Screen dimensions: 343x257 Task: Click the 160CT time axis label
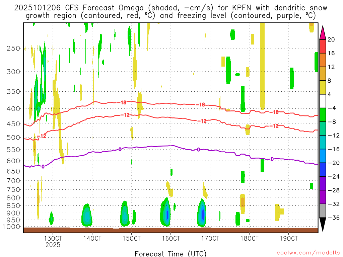(170, 238)
